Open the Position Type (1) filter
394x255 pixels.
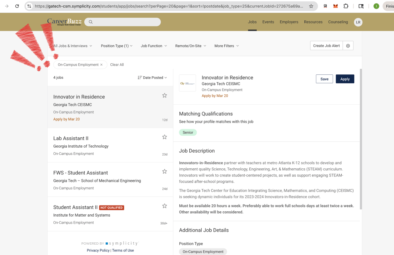click(x=117, y=46)
